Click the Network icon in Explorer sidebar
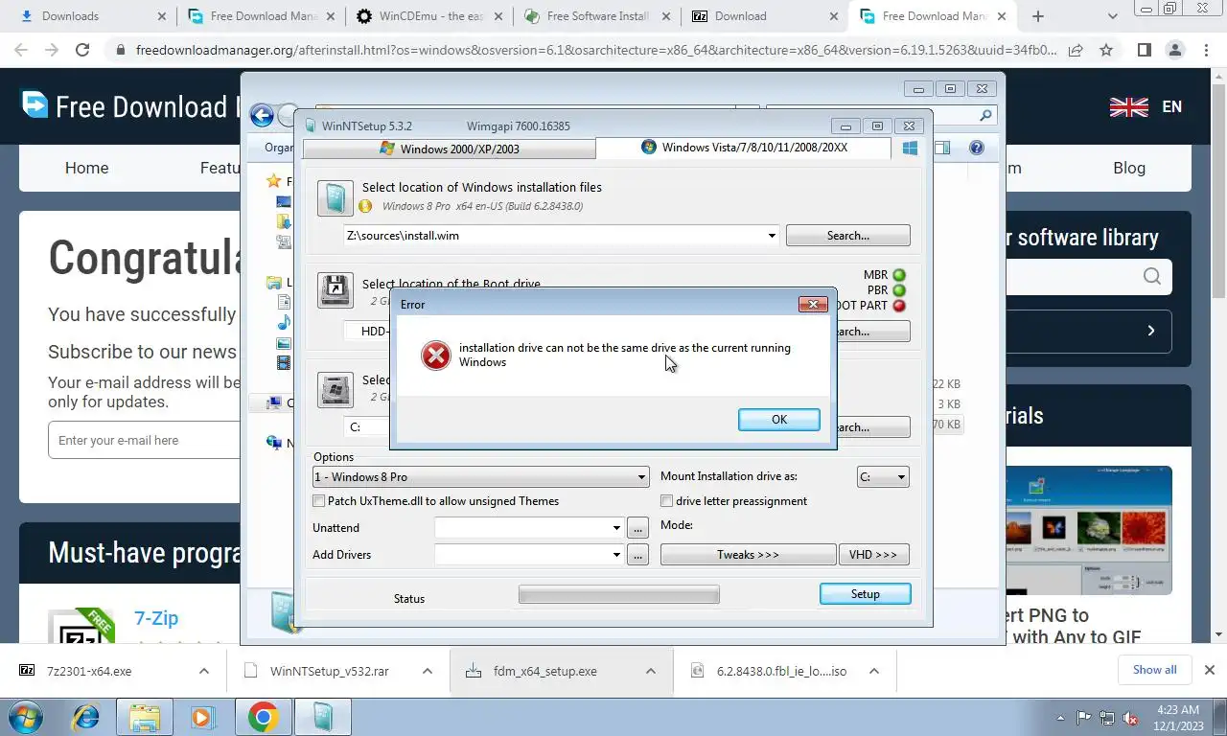The image size is (1227, 736). click(x=274, y=443)
